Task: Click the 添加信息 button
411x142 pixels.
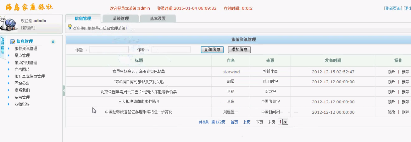Action: coord(239,50)
